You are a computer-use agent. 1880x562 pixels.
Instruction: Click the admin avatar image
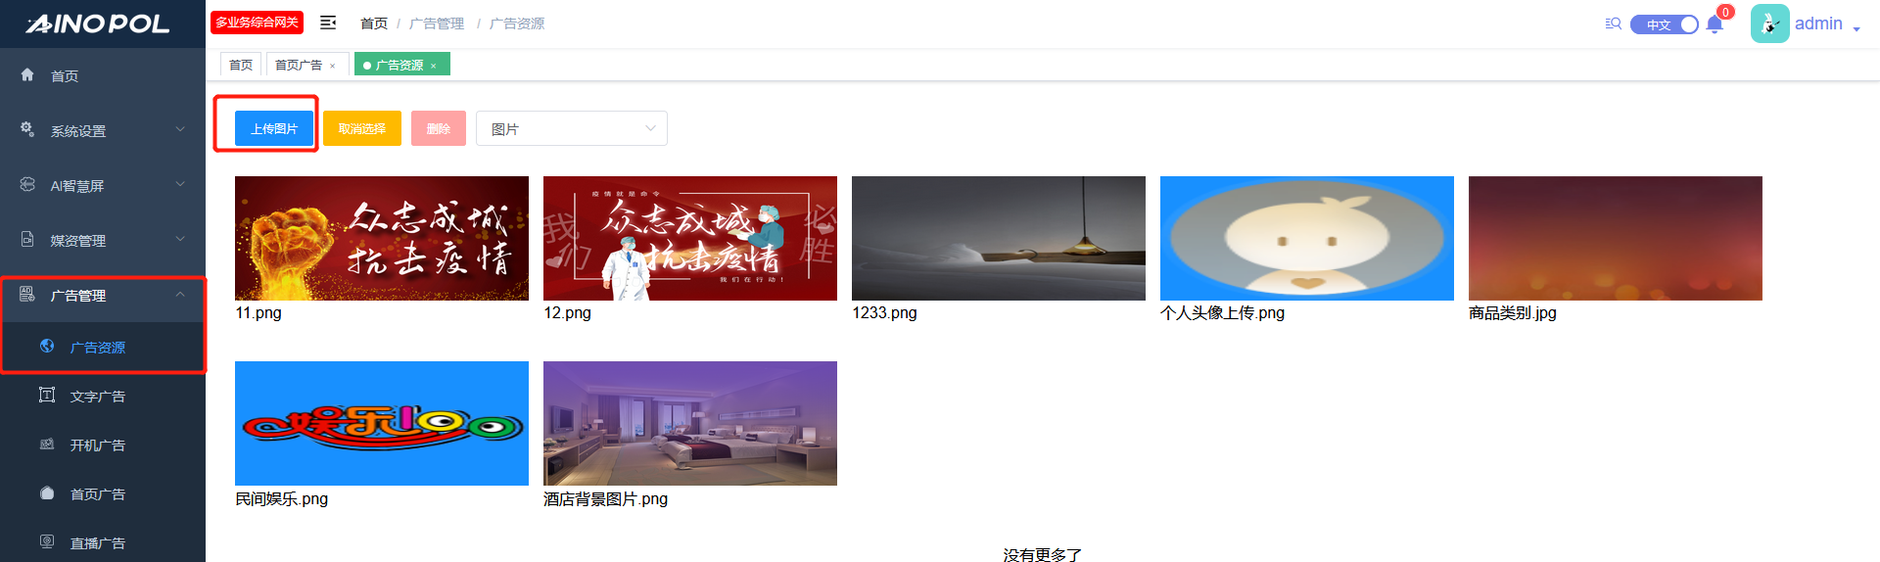1769,23
